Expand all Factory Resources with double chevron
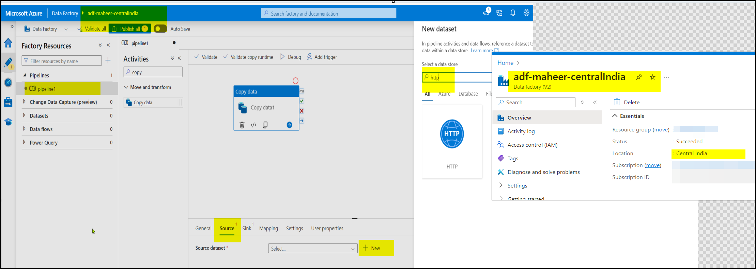Image resolution: width=756 pixels, height=269 pixels. tap(100, 45)
